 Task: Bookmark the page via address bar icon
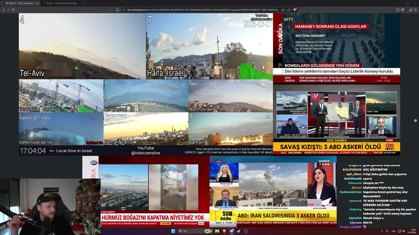[x=117, y=10]
